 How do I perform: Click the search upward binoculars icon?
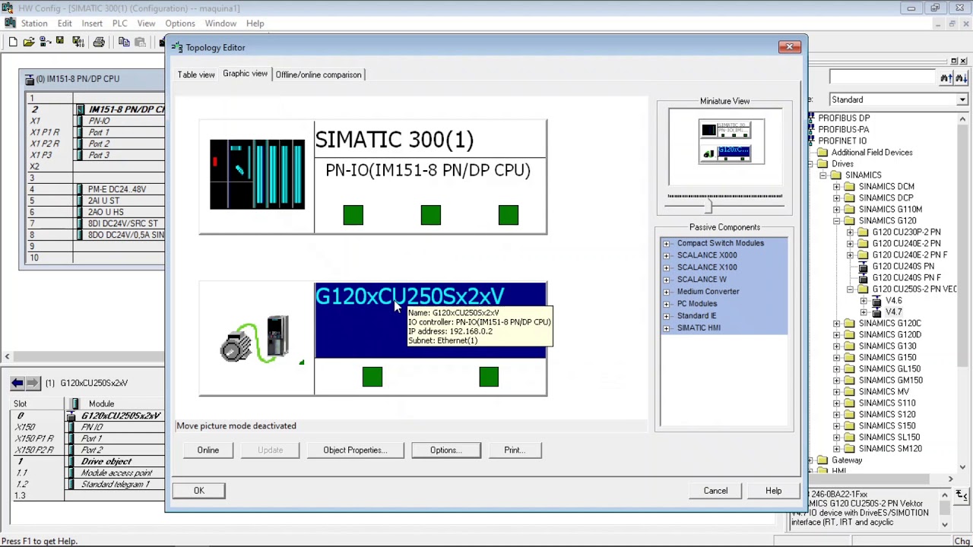[946, 77]
